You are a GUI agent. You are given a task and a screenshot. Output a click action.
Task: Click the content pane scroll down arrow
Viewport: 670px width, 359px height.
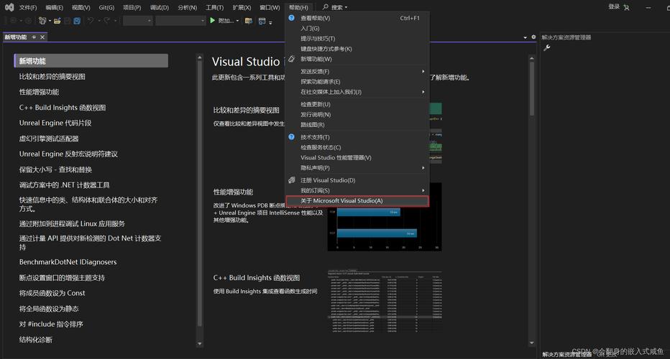point(531,342)
